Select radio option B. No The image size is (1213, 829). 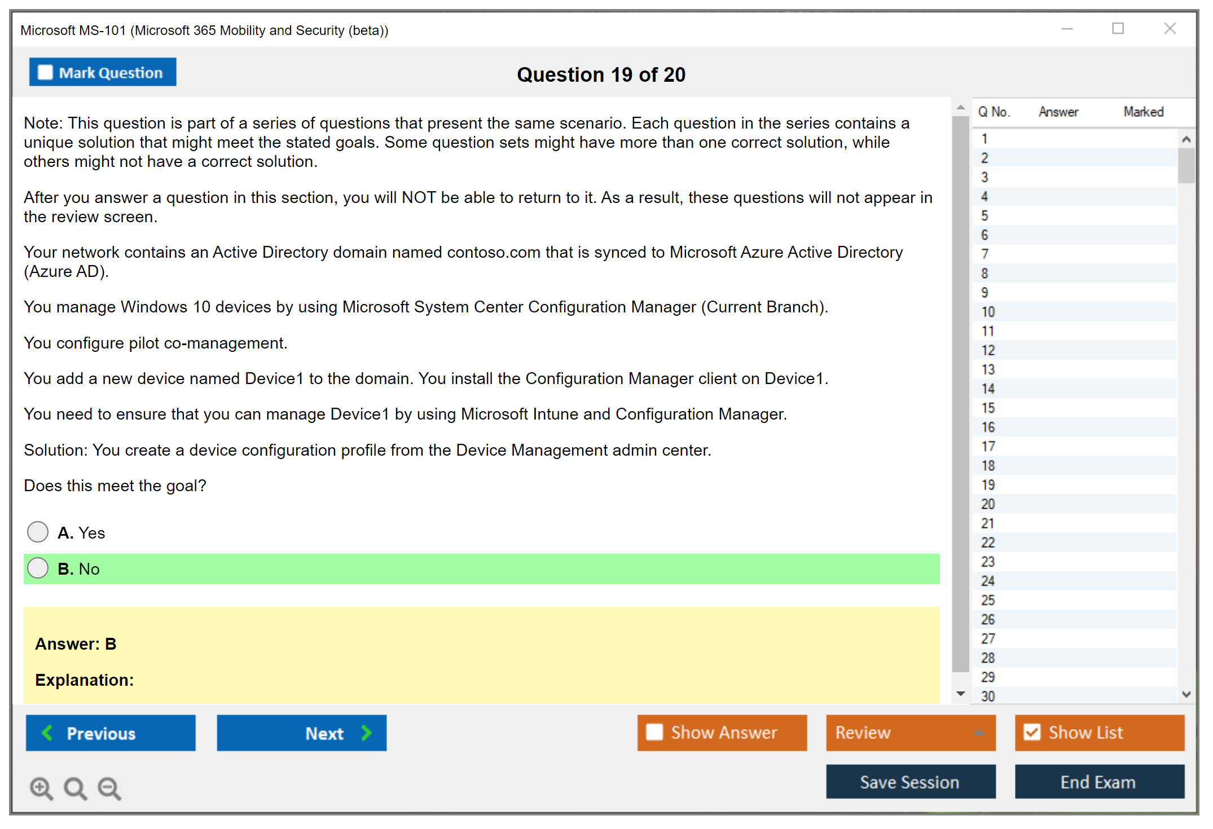pyautogui.click(x=38, y=568)
